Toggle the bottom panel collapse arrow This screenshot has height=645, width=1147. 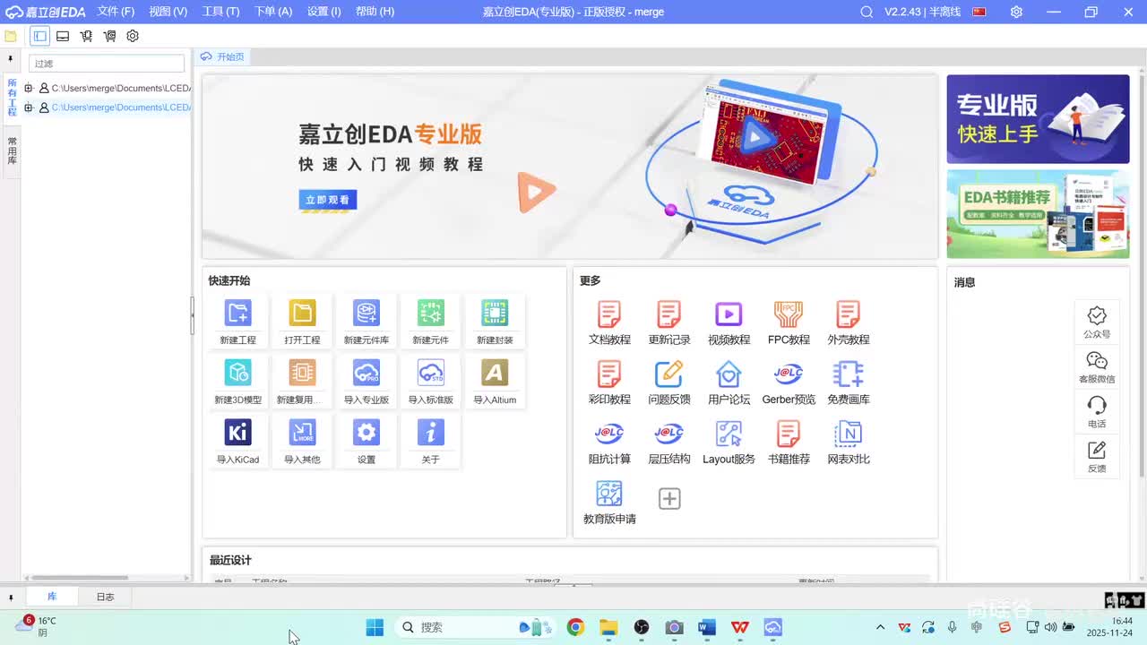(11, 598)
